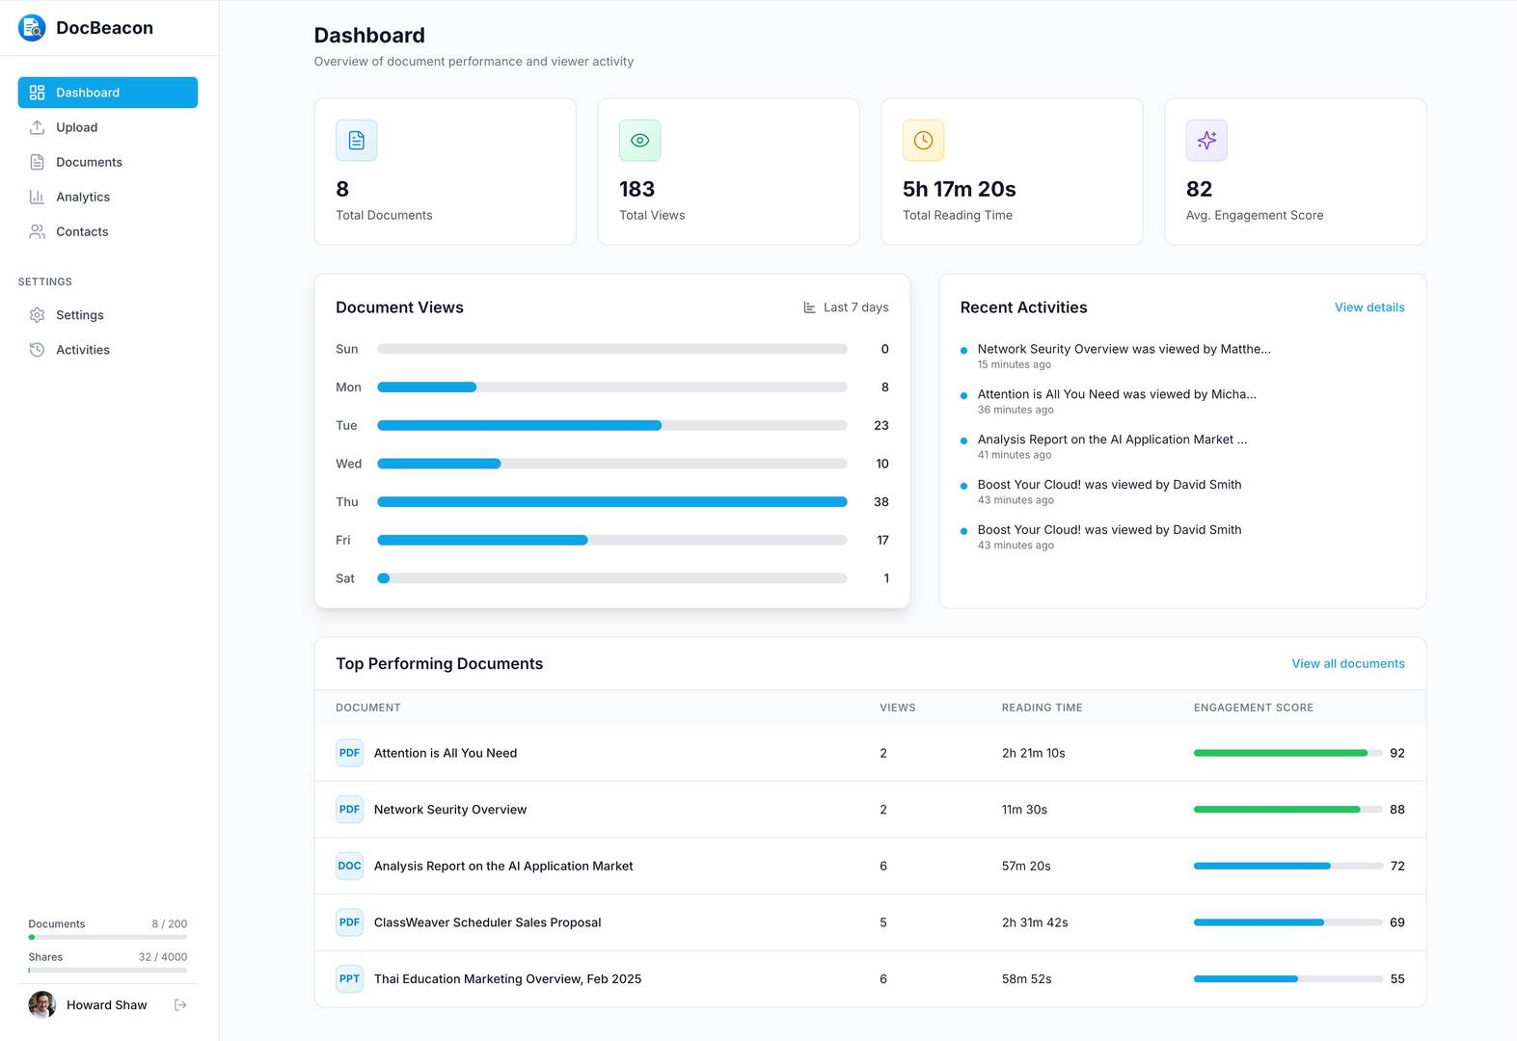1517x1041 pixels.
Task: Open Upload in the sidebar
Action: coord(76,127)
